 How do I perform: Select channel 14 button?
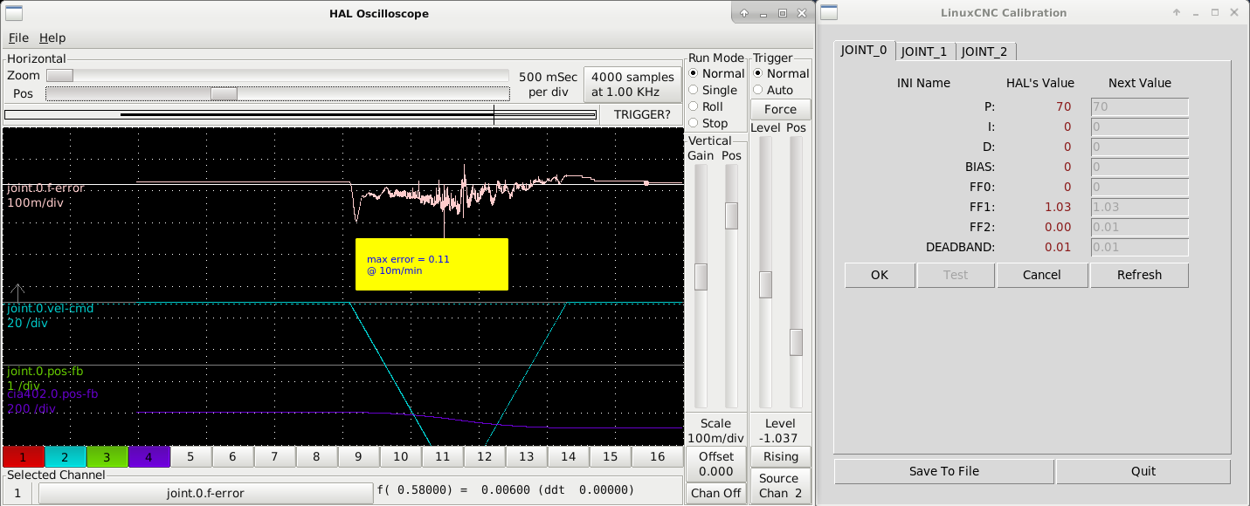[568, 457]
